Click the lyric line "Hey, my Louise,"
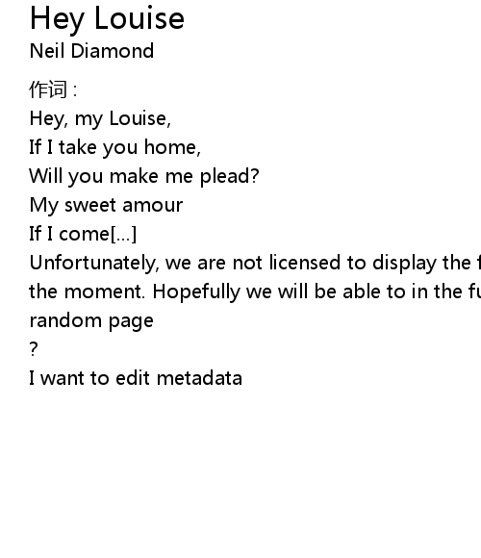The width and height of the screenshot is (481, 558). (x=100, y=118)
